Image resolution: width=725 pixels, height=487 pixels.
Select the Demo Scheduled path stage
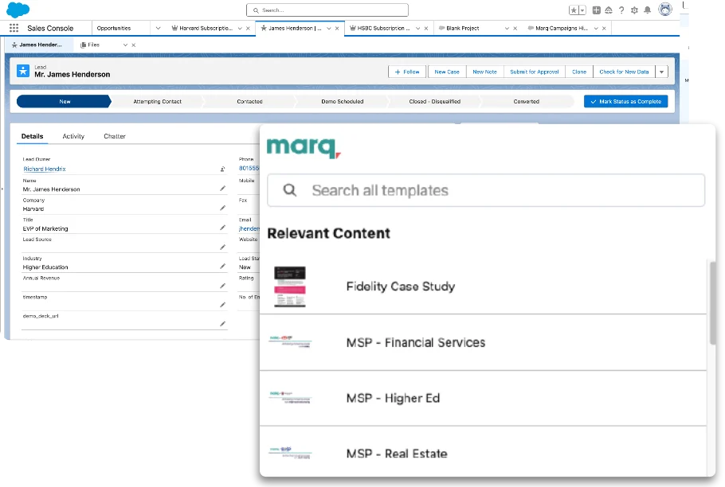tap(342, 102)
